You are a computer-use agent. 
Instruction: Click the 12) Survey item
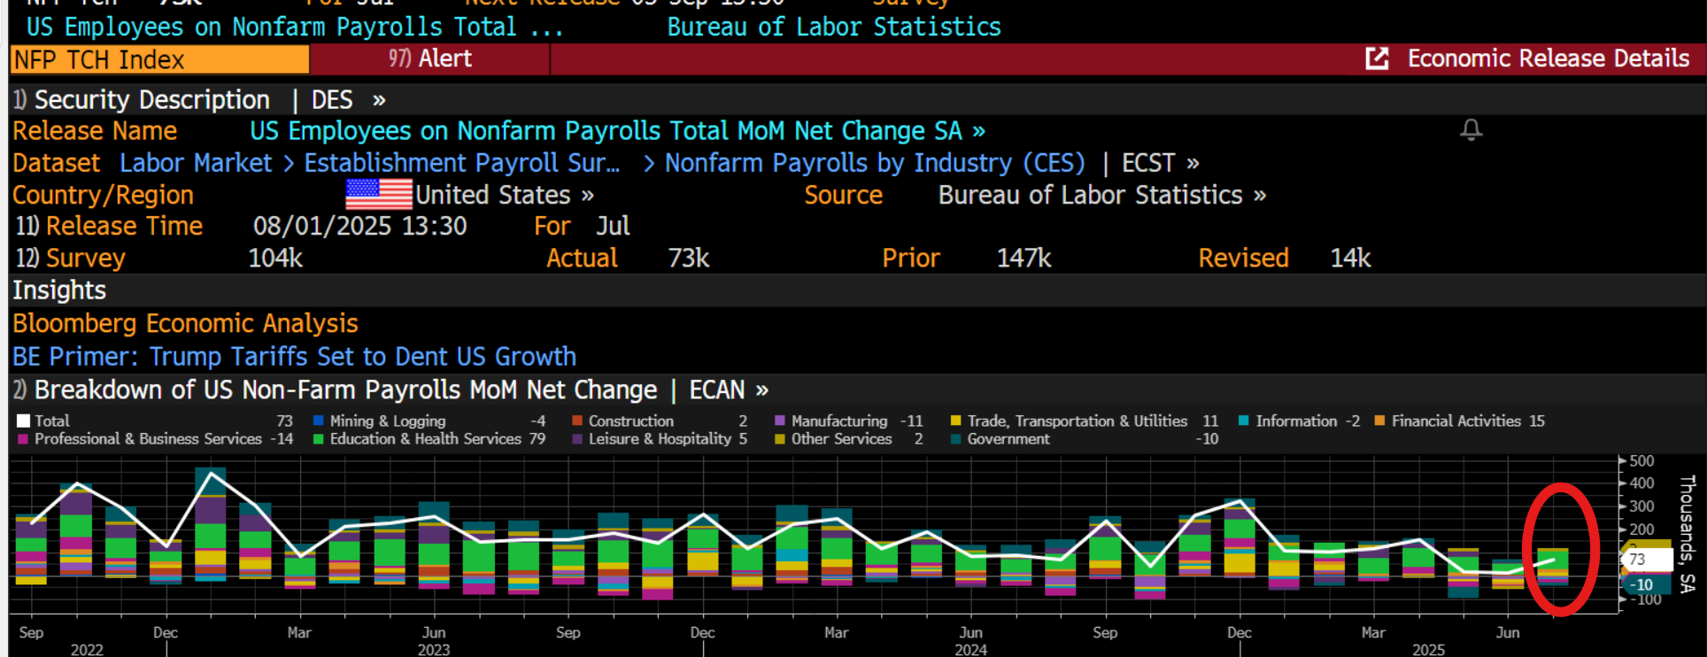(x=71, y=259)
